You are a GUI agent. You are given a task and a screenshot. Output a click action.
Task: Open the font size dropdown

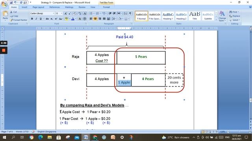coord(61,13)
